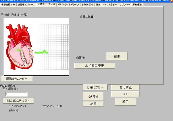Click the フラクタルファジー分析 label
This screenshot has width=173, height=121.
52,106
